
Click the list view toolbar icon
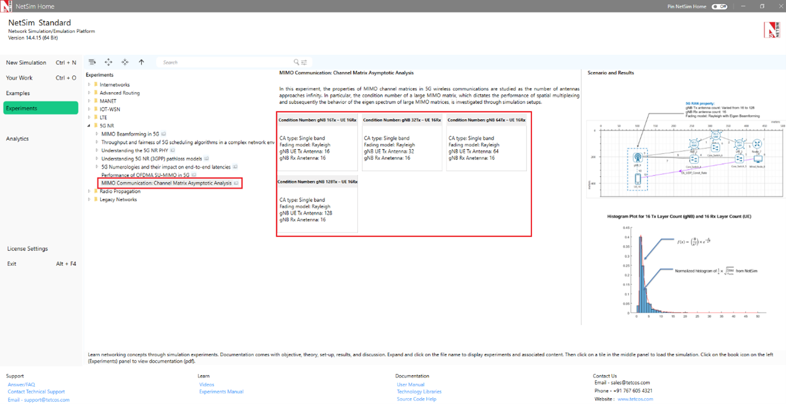click(92, 62)
